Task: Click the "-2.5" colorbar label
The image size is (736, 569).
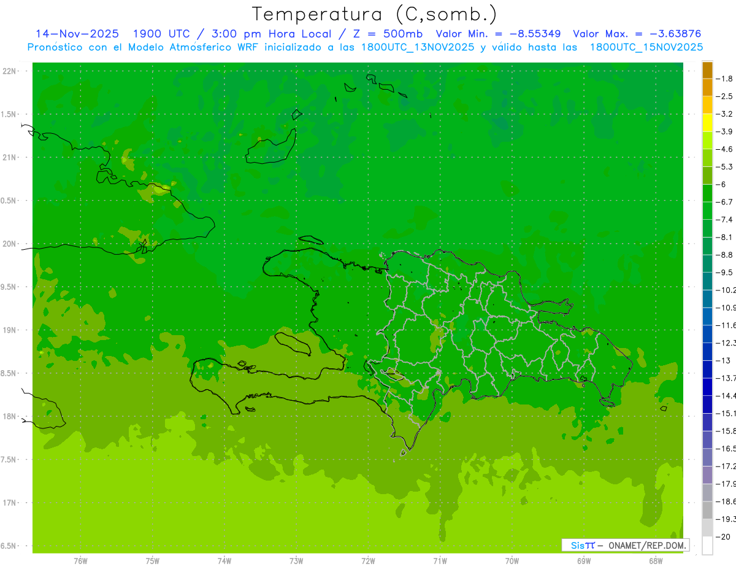Action: point(725,96)
